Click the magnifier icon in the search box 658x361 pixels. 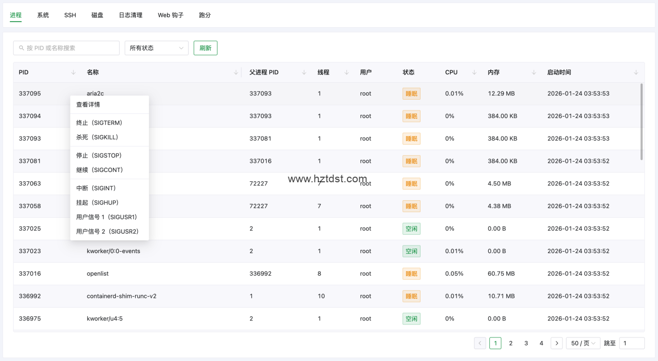click(x=21, y=48)
